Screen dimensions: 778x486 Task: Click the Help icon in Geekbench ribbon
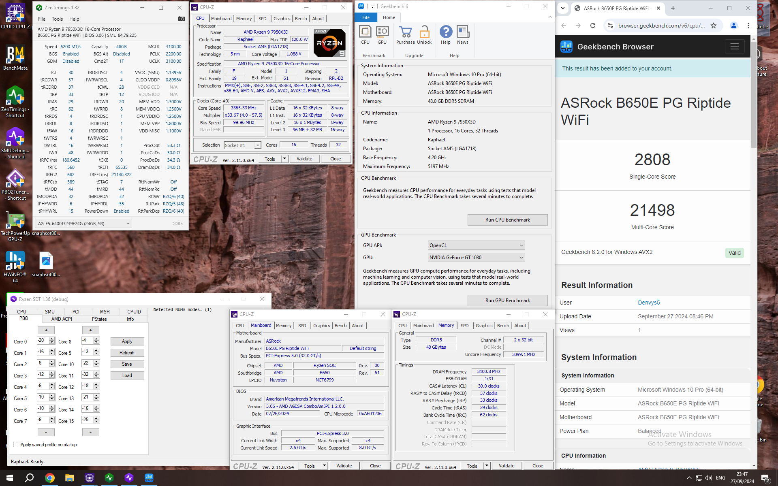coord(446,35)
